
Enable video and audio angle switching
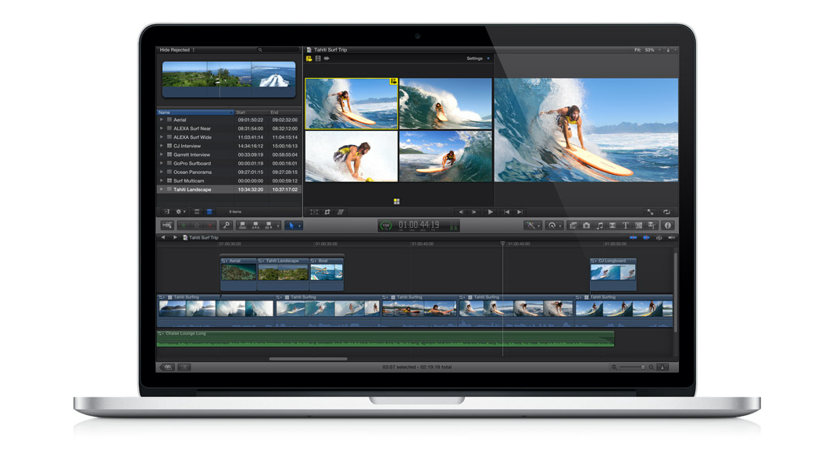[x=309, y=59]
